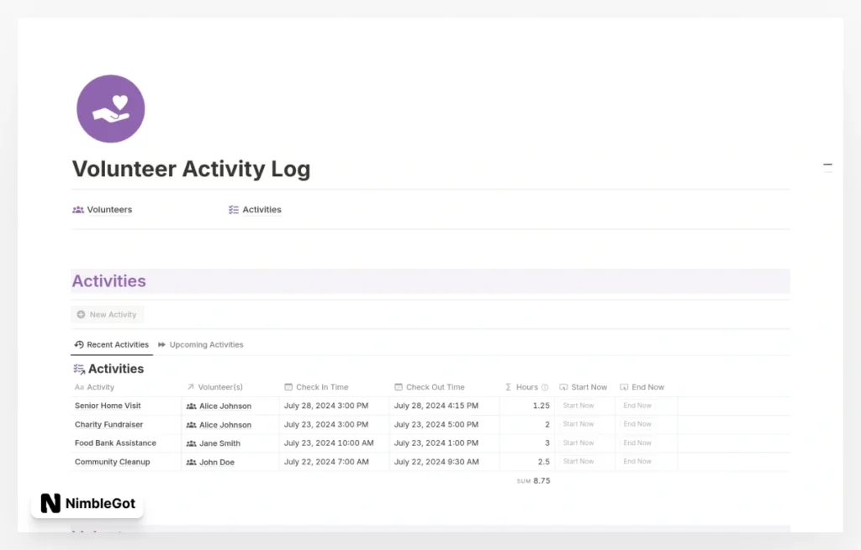This screenshot has width=861, height=550.
Task: Click End Now for Community Cleanup
Action: [637, 461]
